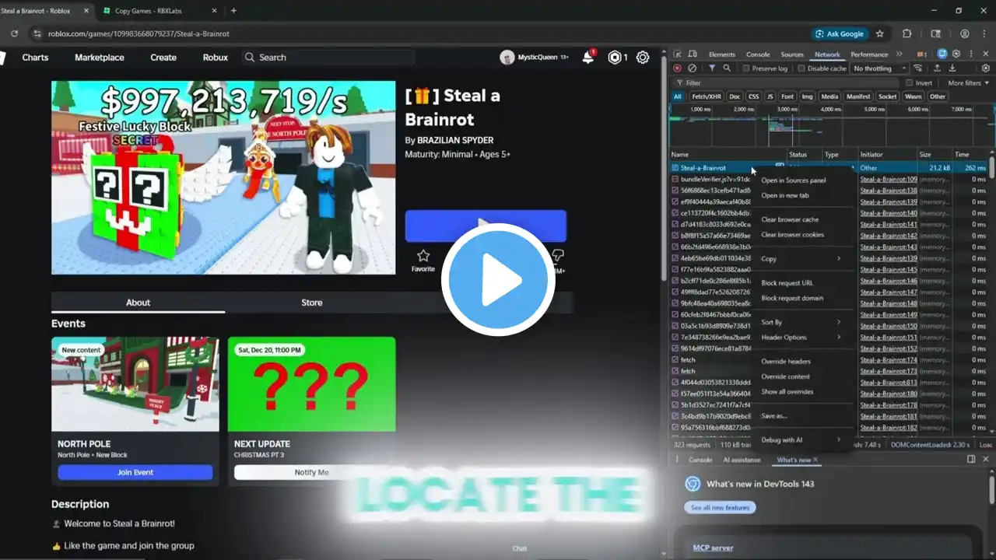Screen dimensions: 996x560
Task: Select the All request type filter
Action: [x=677, y=96]
